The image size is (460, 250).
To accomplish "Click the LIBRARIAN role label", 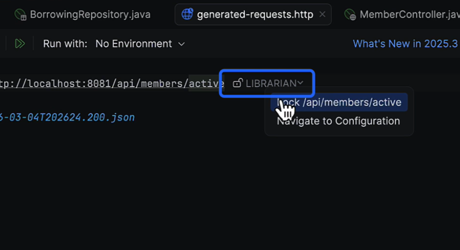I will [271, 83].
